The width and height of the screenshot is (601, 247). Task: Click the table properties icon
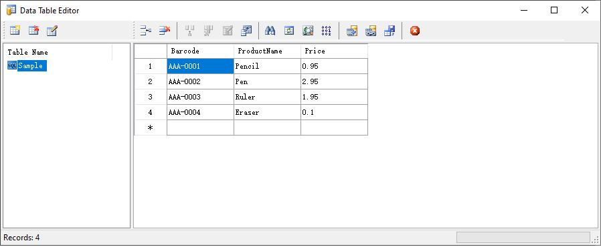[x=246, y=31]
